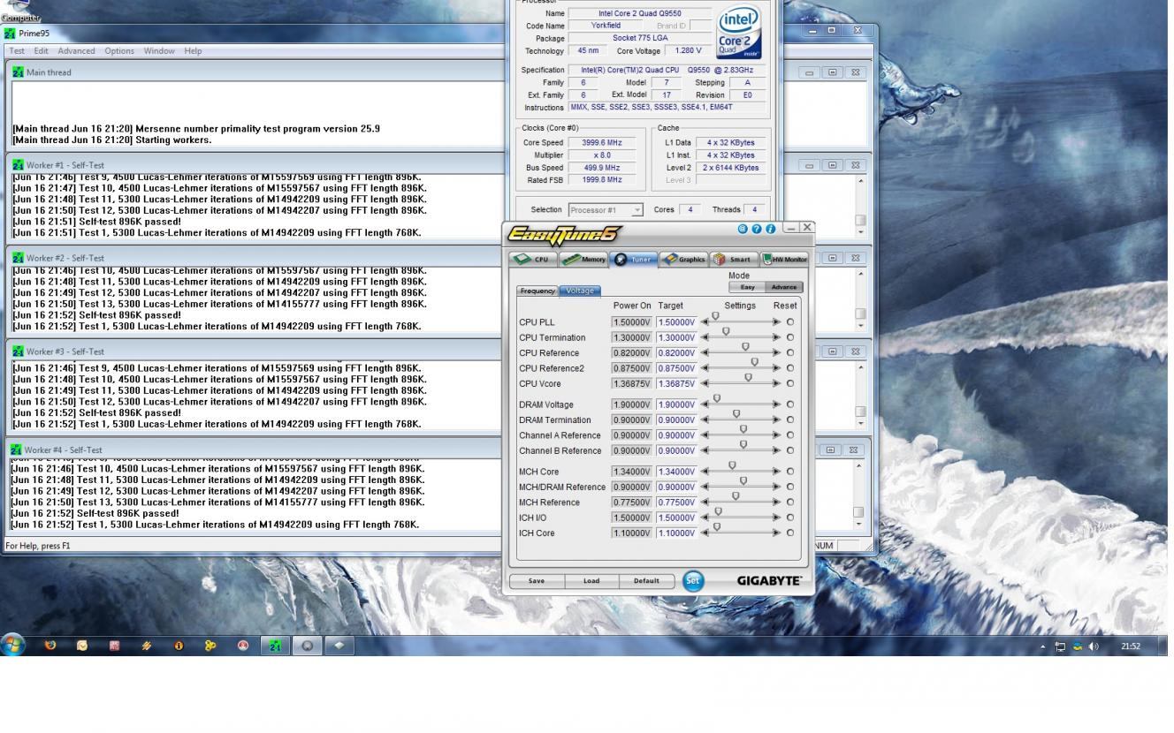Click the round grey taskbar icon next to Prime95
This screenshot has height=733, width=1174.
[307, 646]
